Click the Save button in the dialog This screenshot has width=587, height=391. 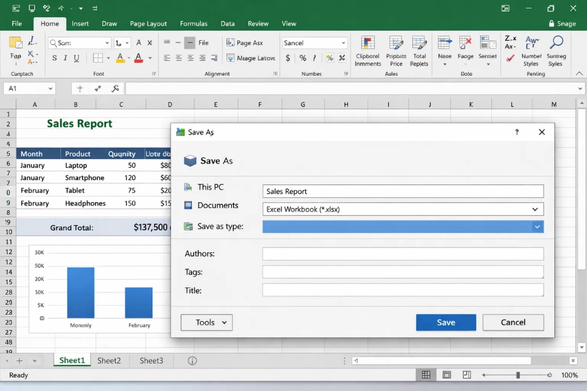[446, 322]
